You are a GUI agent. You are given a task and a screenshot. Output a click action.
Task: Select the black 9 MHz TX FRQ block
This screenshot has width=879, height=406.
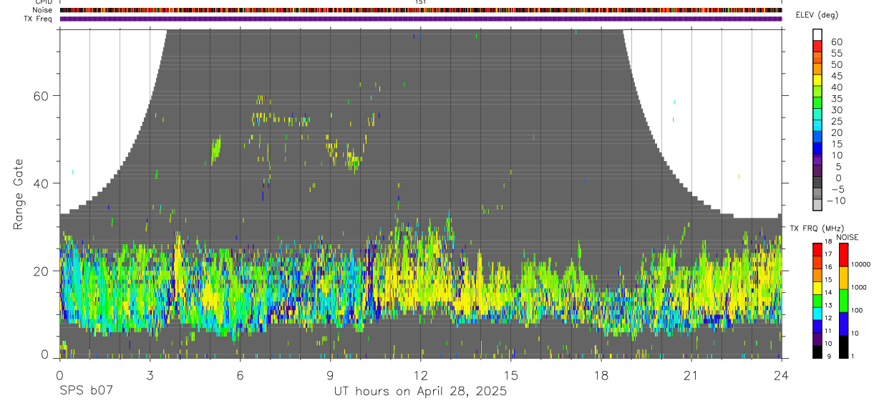pyautogui.click(x=817, y=352)
